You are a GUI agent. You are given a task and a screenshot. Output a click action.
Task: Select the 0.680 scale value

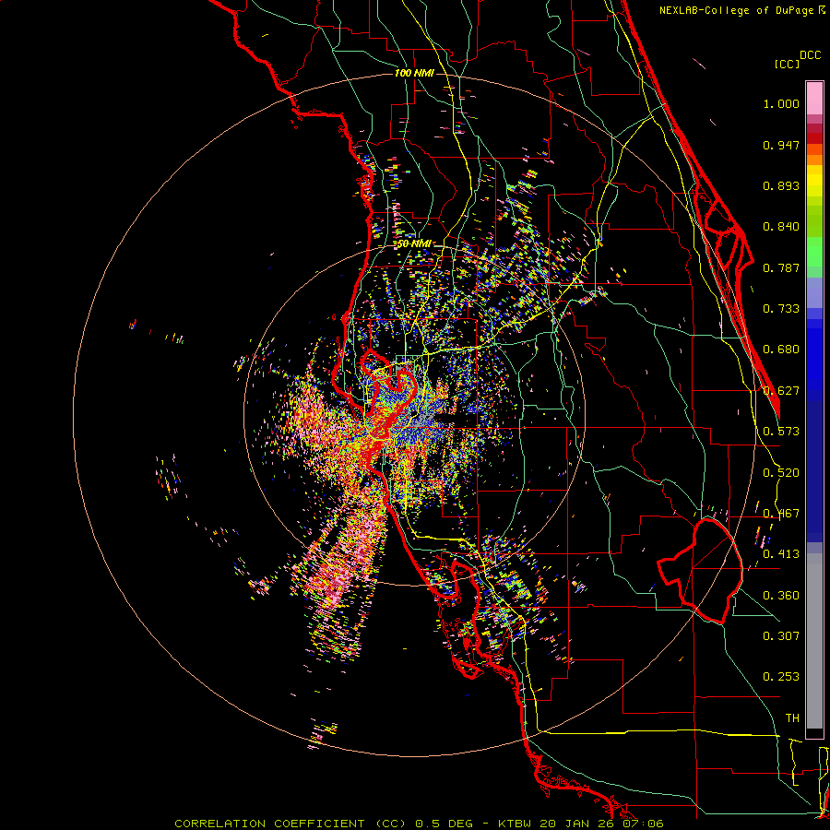(x=781, y=350)
